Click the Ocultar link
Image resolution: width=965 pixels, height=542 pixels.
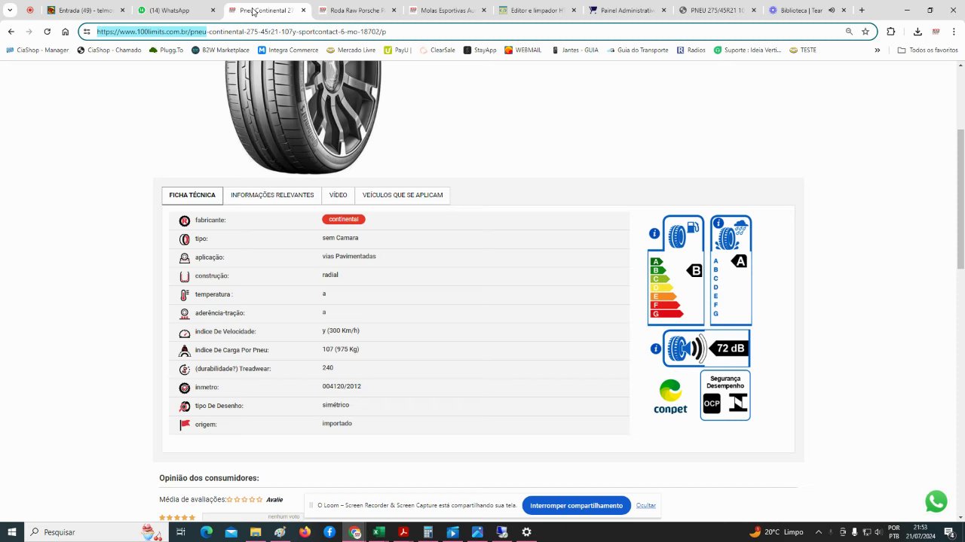click(646, 505)
